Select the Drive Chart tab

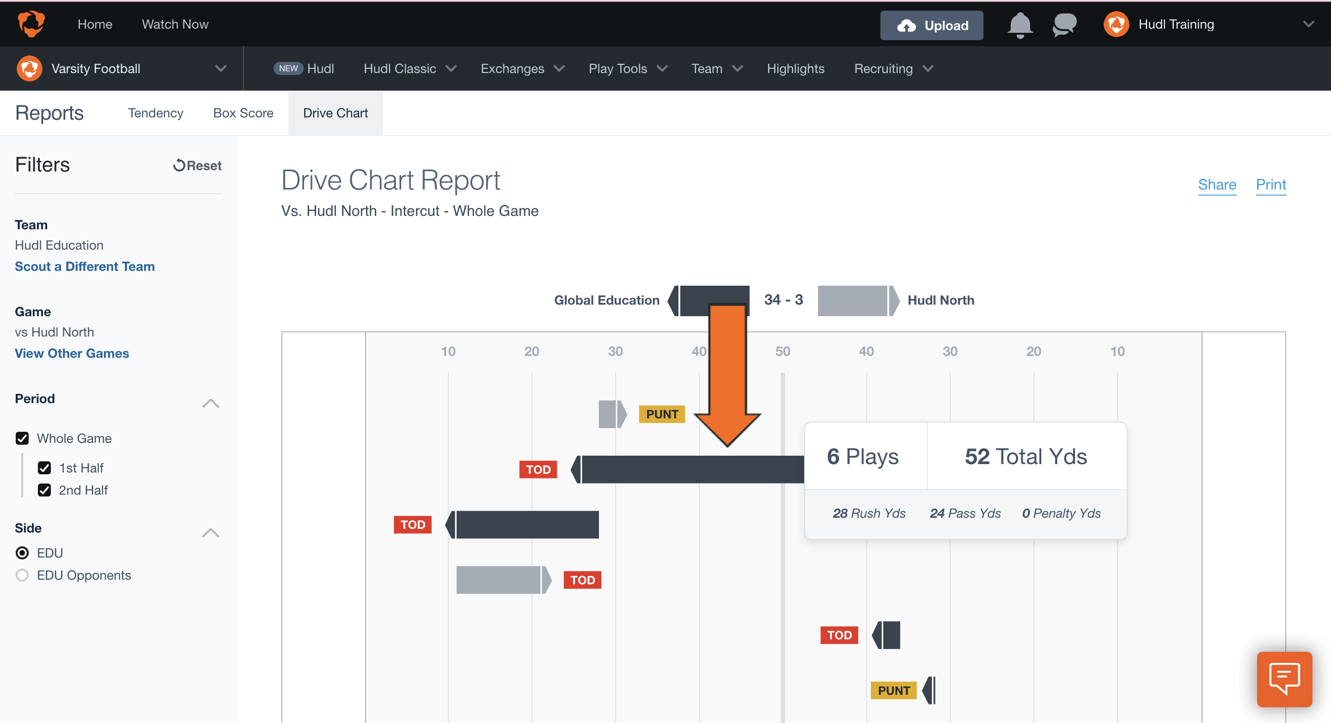(x=336, y=113)
